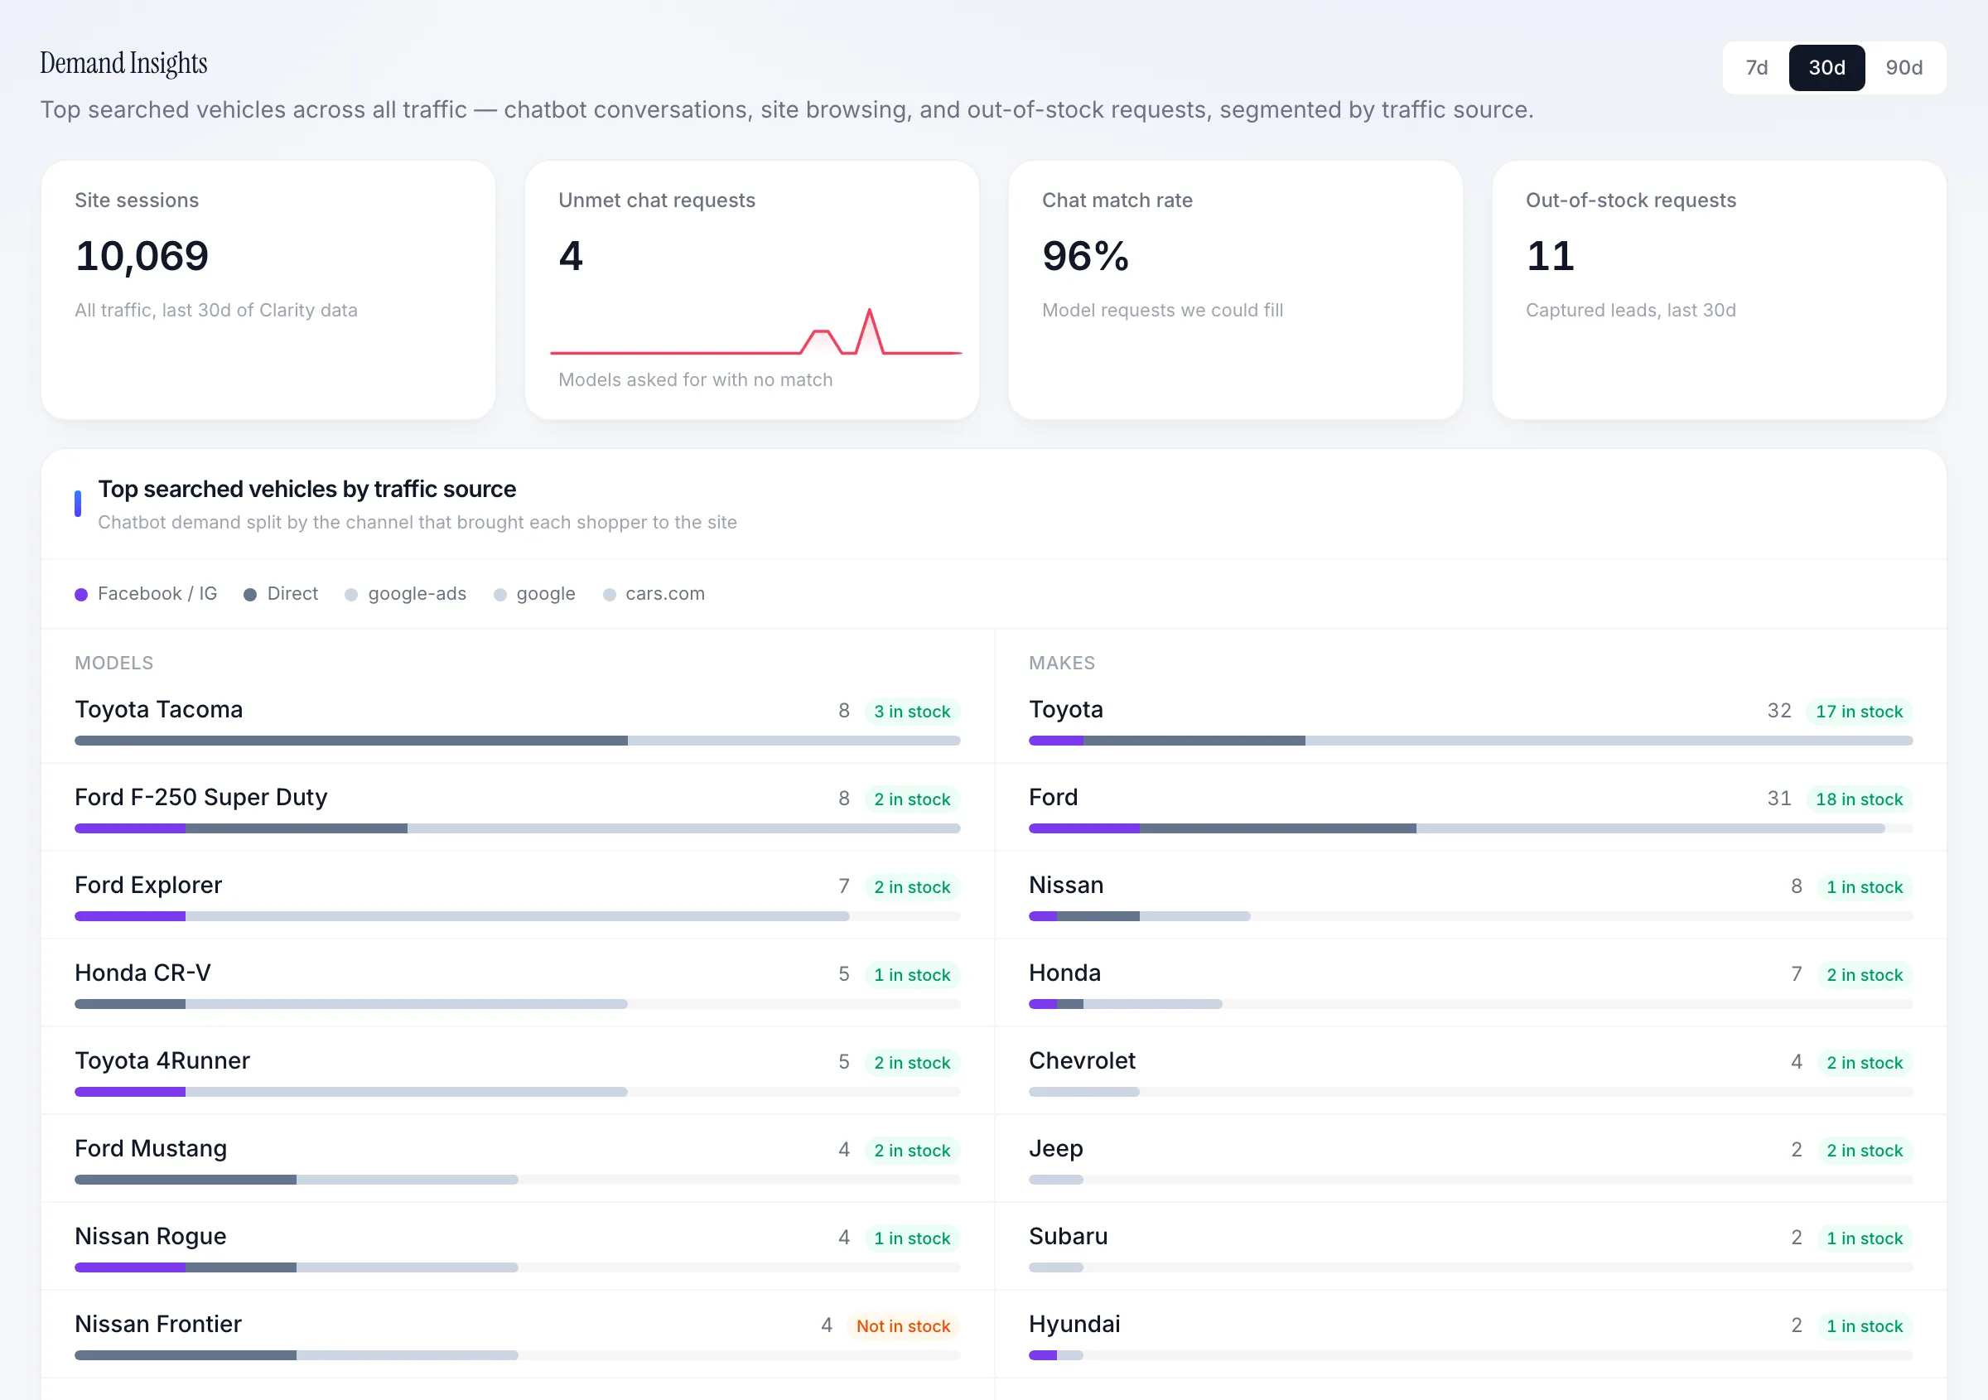Screen dimensions: 1988x1400
Task: Toggle the google-ads legend filter
Action: [x=405, y=594]
